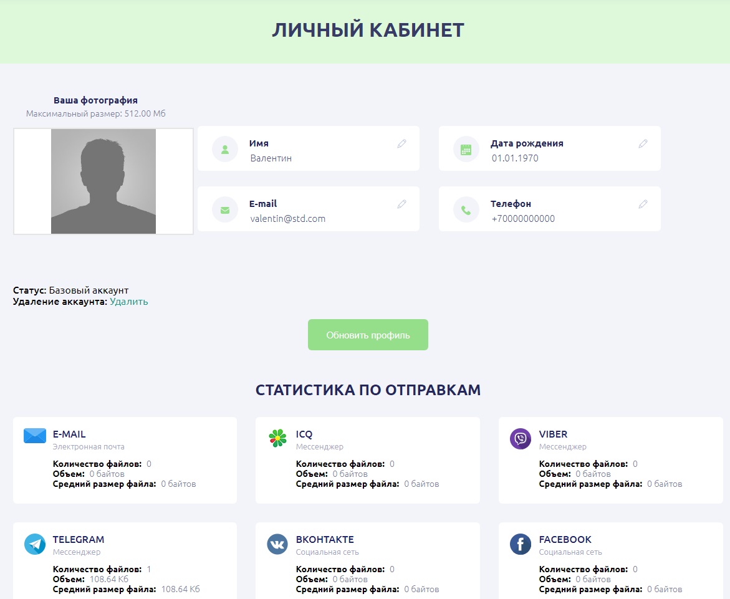Screen dimensions: 730x599
Task: Click the purple Viber icon
Action: pos(521,439)
